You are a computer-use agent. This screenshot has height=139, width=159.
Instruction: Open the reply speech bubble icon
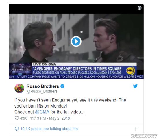tap(17, 129)
